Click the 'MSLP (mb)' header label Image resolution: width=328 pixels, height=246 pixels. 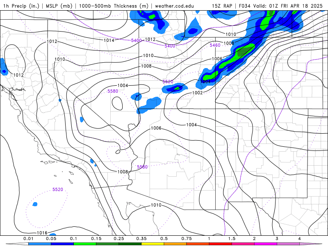[x=59, y=6]
